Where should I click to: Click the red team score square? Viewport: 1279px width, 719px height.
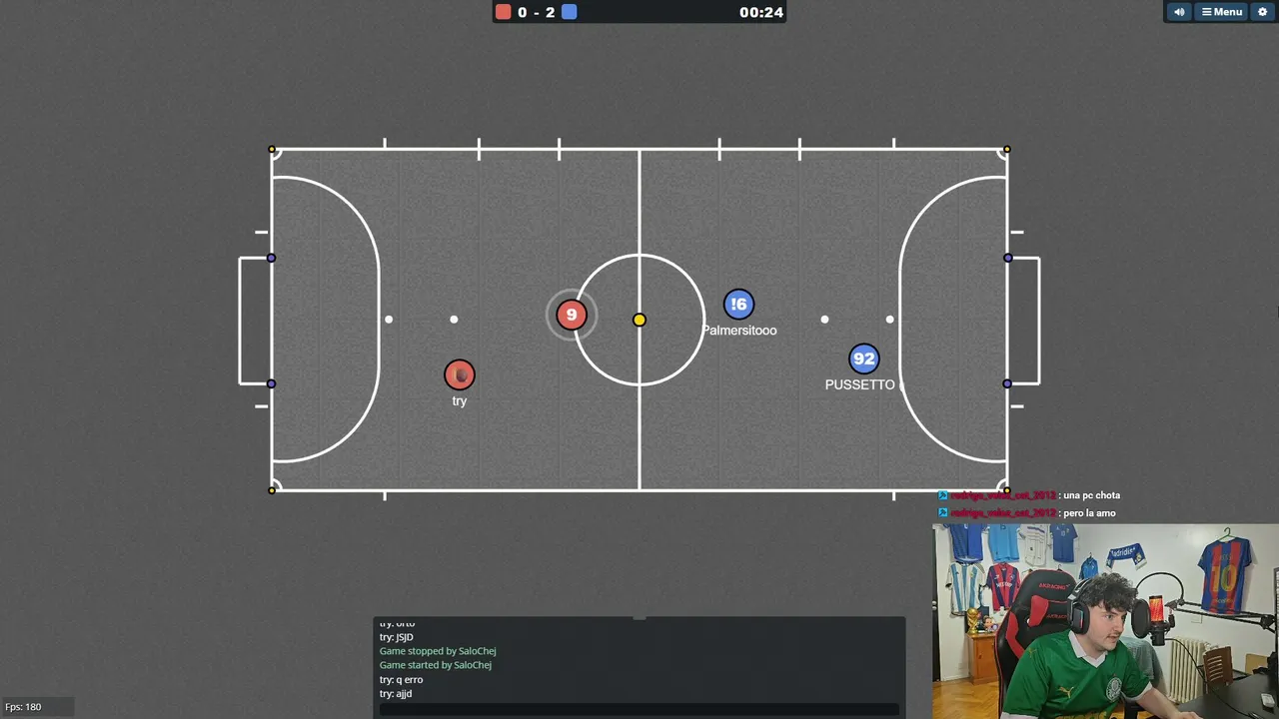[x=504, y=12]
